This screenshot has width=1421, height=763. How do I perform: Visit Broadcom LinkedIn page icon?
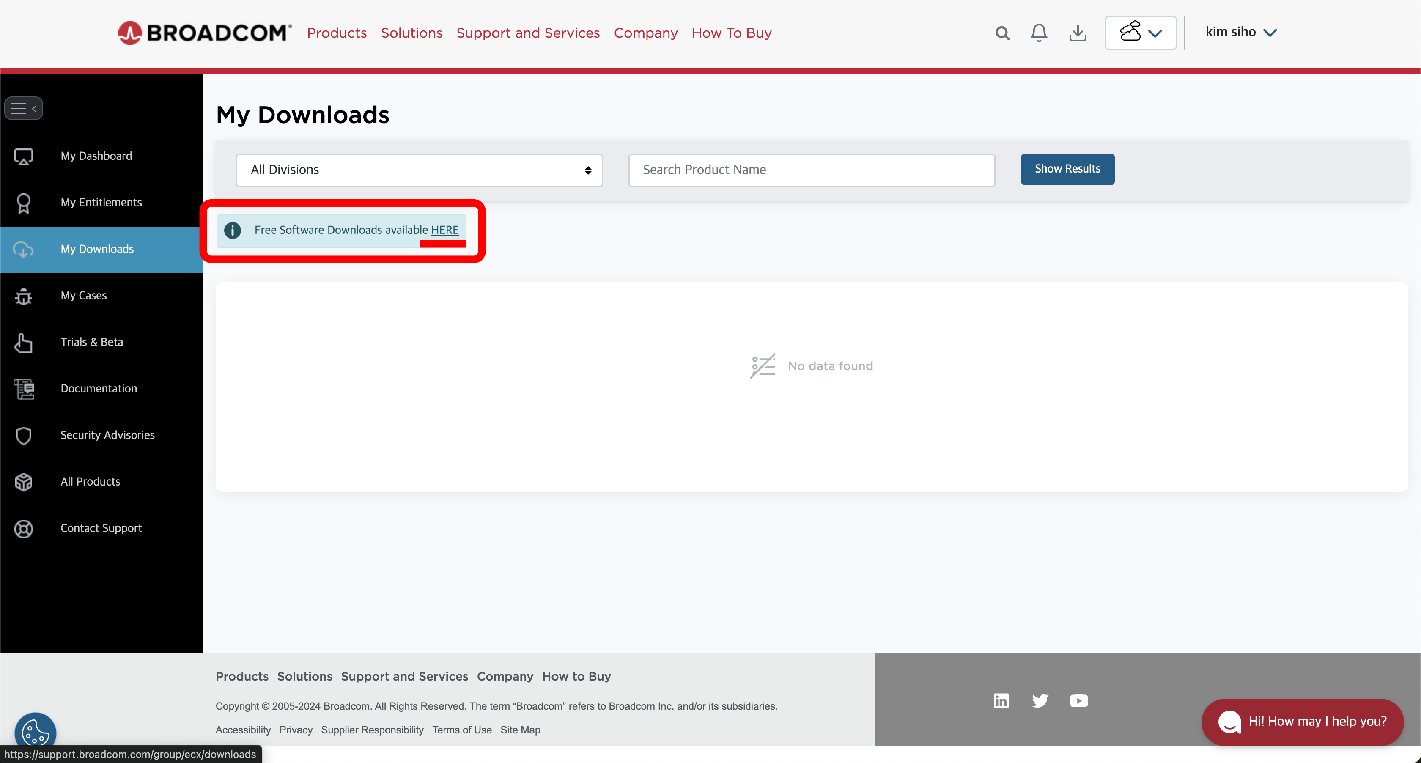pos(1001,701)
